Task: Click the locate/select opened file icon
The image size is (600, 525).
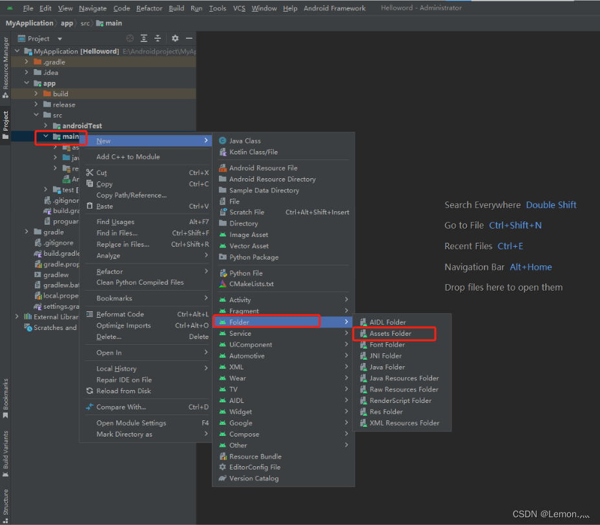Action: coord(130,38)
